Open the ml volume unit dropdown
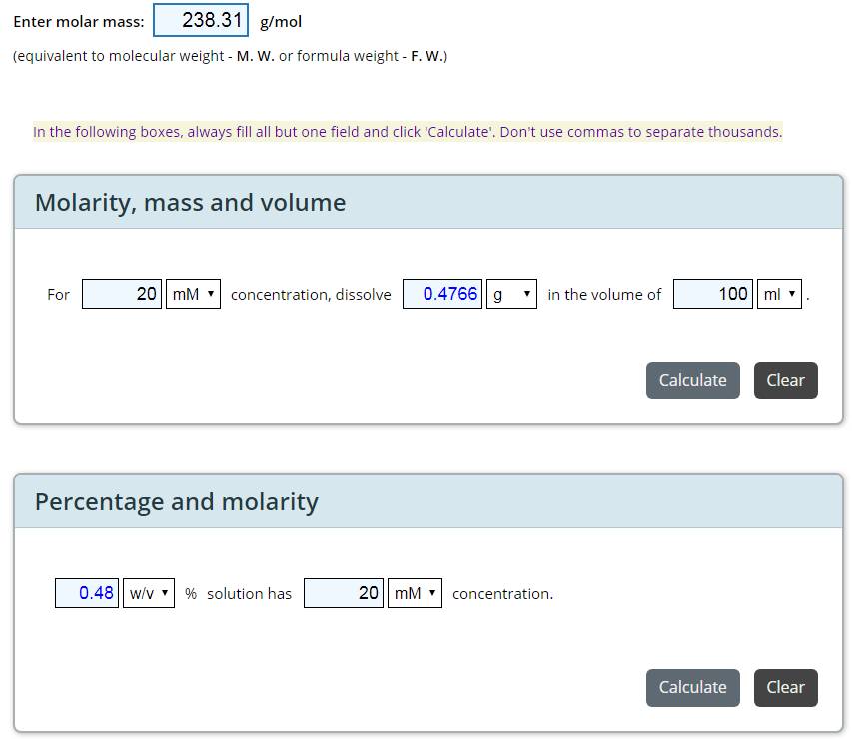The image size is (852, 739). [779, 294]
